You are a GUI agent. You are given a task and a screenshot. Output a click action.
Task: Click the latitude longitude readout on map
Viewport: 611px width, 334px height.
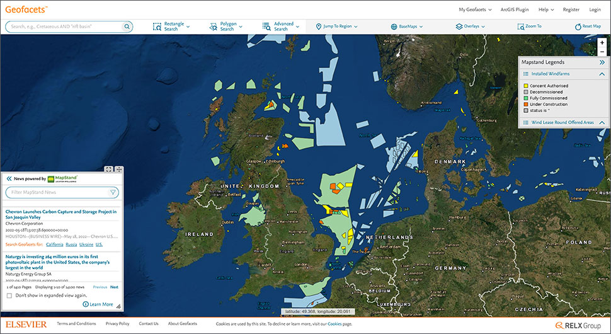(318, 312)
